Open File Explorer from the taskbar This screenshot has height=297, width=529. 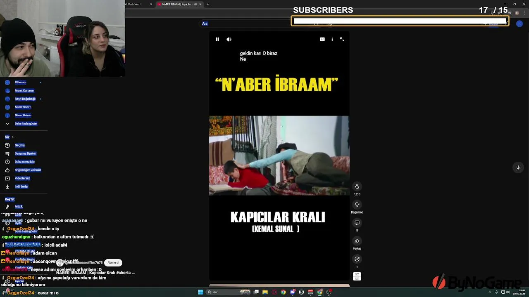tap(265, 292)
